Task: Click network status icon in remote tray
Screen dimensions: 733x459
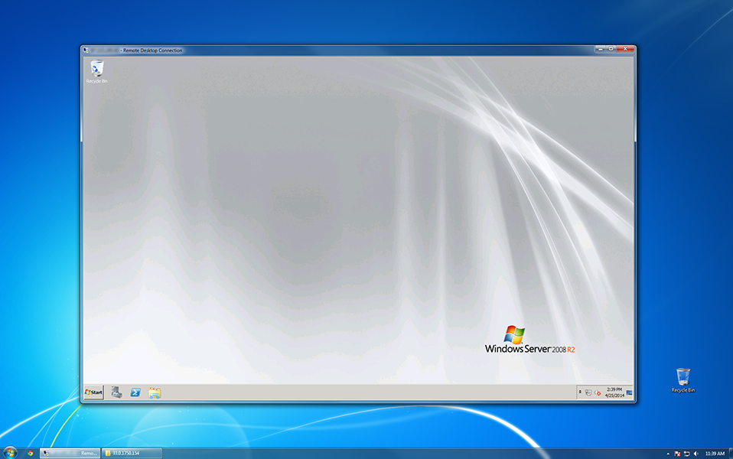Action: click(588, 392)
